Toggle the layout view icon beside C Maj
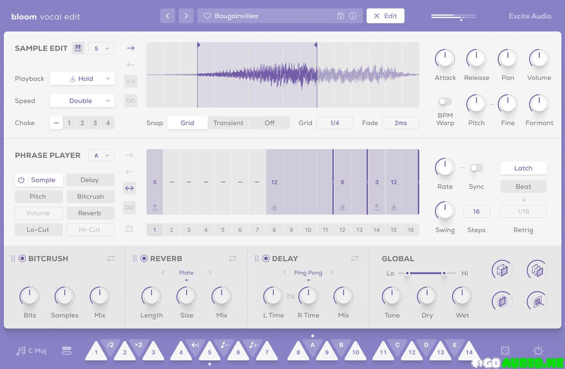The width and height of the screenshot is (565, 369). [66, 351]
